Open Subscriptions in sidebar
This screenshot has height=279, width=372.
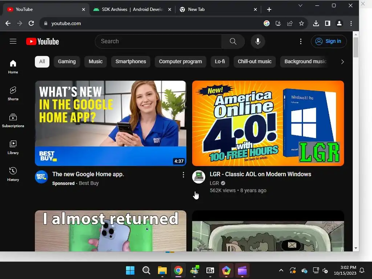pyautogui.click(x=13, y=121)
